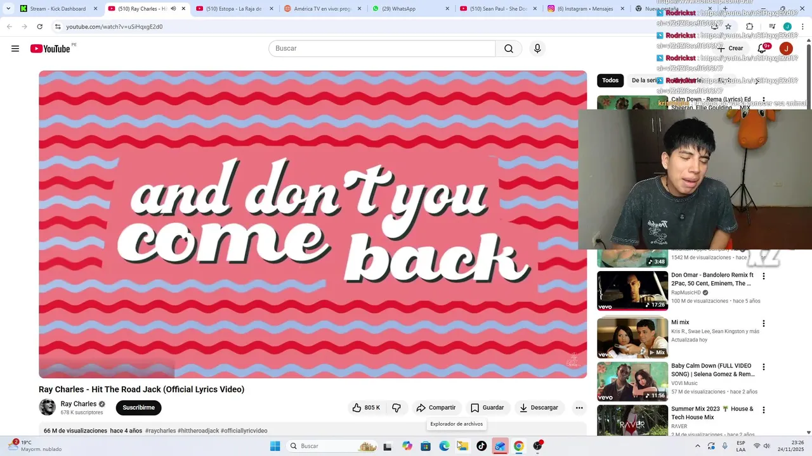Show hidden system tray icons chevron

click(x=698, y=446)
